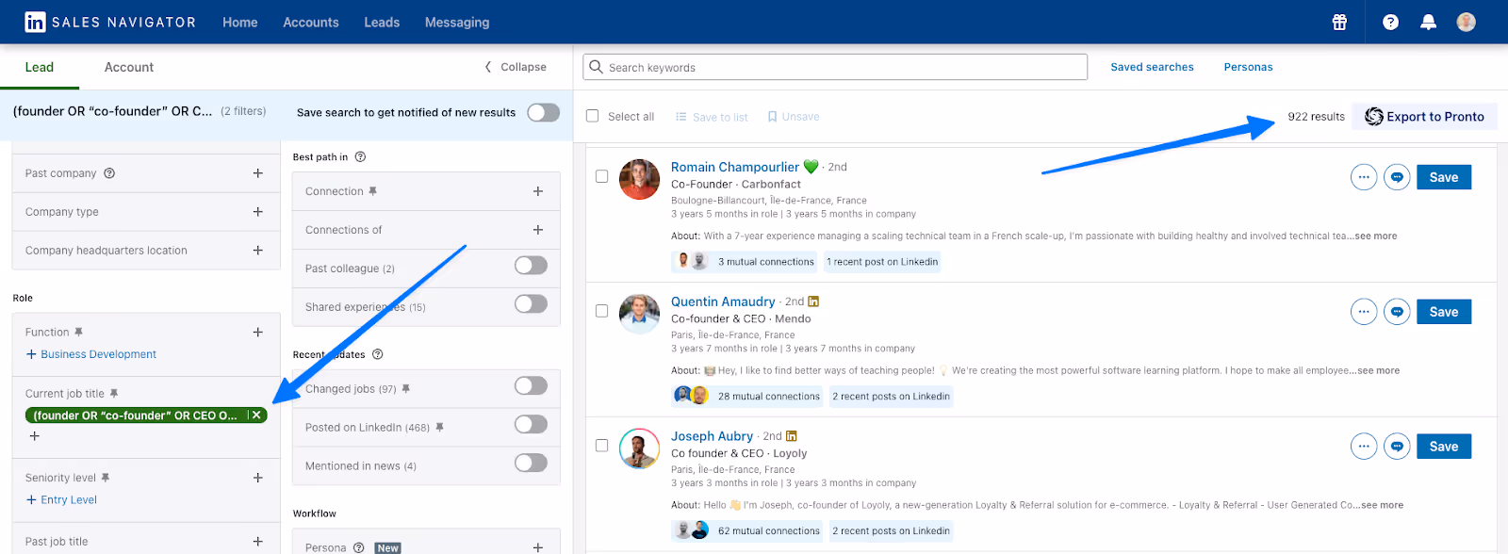The height and width of the screenshot is (554, 1508).
Task: Expand the Company type filter
Action: 258,212
